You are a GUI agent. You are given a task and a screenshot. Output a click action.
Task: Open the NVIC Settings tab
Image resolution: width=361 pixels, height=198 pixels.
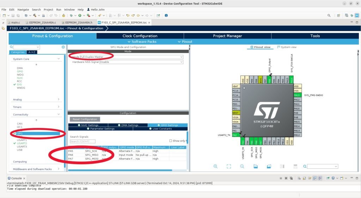88,125
